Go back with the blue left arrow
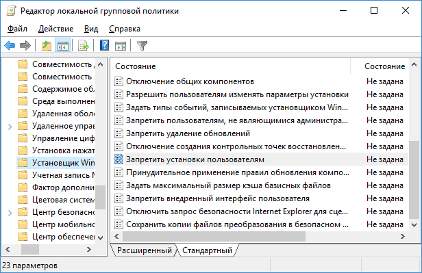 click(10, 45)
